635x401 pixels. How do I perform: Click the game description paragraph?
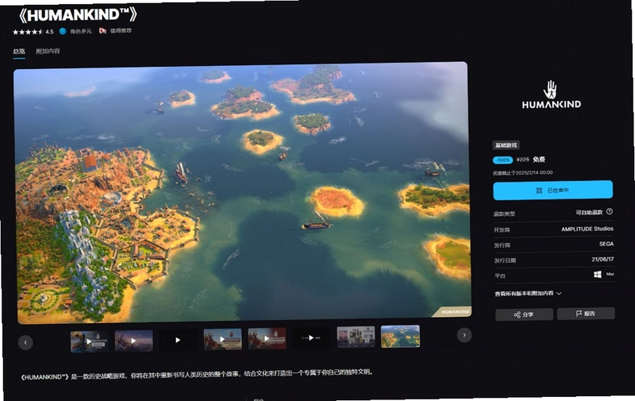click(x=196, y=374)
